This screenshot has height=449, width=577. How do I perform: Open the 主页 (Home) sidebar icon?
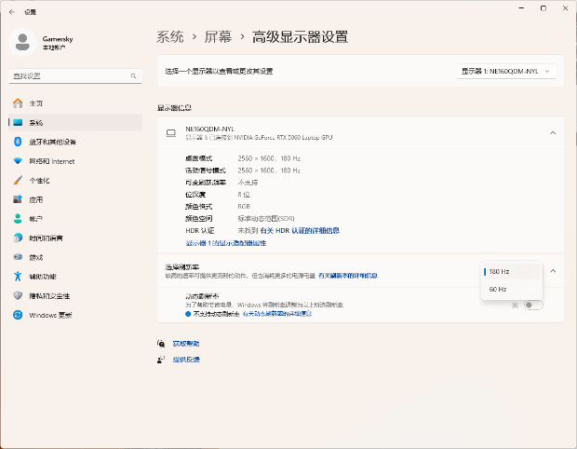click(18, 103)
